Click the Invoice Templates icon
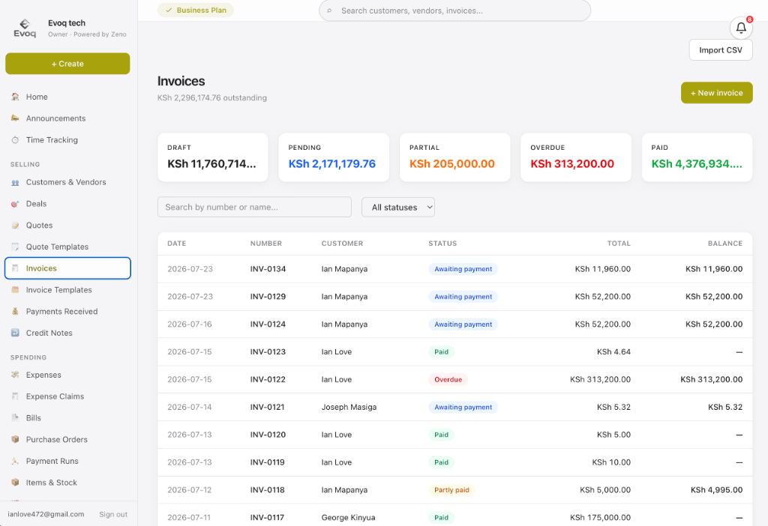The image size is (768, 526). 15,290
